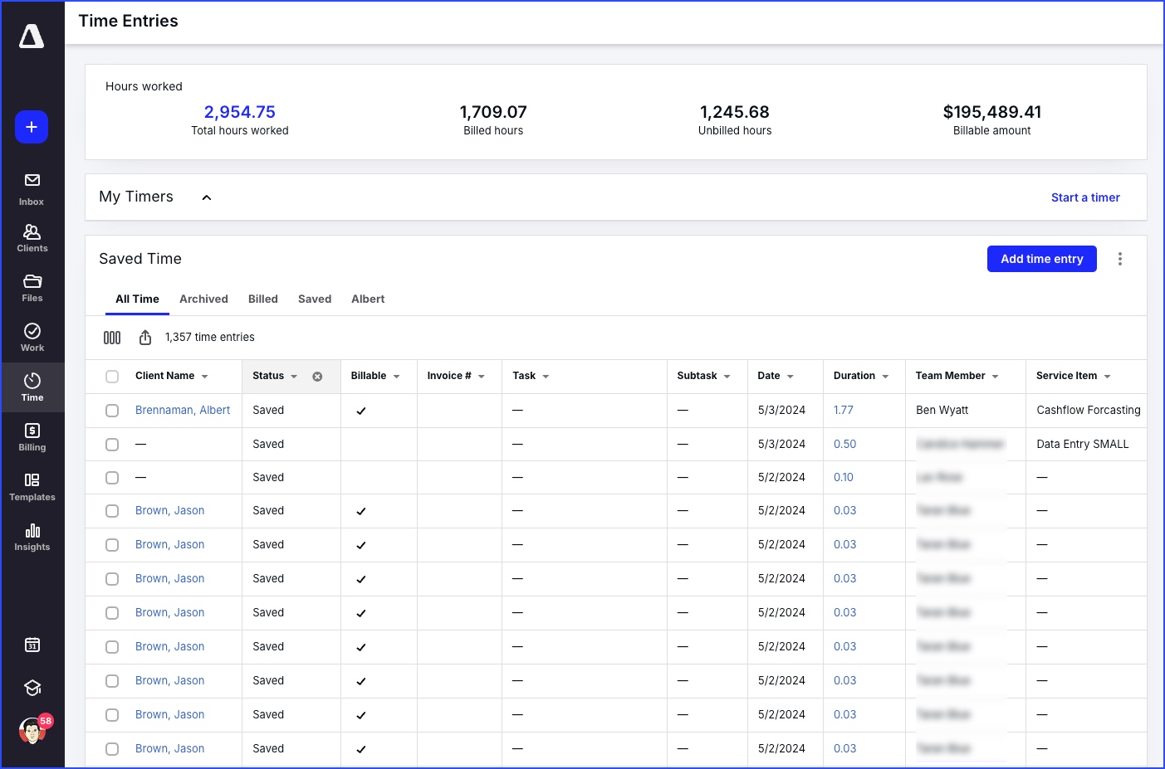Image resolution: width=1165 pixels, height=769 pixels.
Task: Click the Cashflow Forcasting service item cell
Action: click(1089, 411)
